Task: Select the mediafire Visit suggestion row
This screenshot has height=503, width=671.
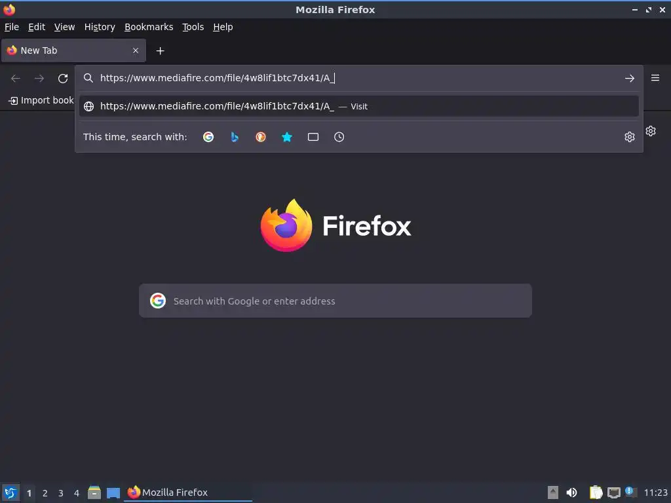Action: pyautogui.click(x=358, y=106)
